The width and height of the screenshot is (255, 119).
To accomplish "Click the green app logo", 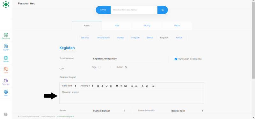I will click(6, 4).
